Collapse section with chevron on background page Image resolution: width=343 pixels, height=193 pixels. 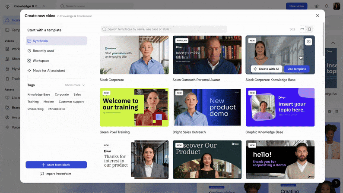pyautogui.click(x=333, y=43)
